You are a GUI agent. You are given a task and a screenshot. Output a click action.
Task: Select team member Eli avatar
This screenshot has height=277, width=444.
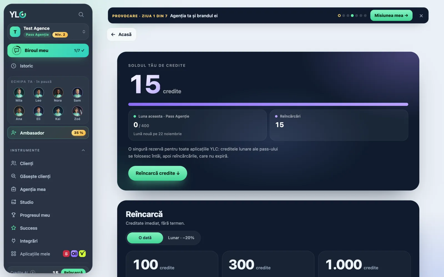click(38, 111)
